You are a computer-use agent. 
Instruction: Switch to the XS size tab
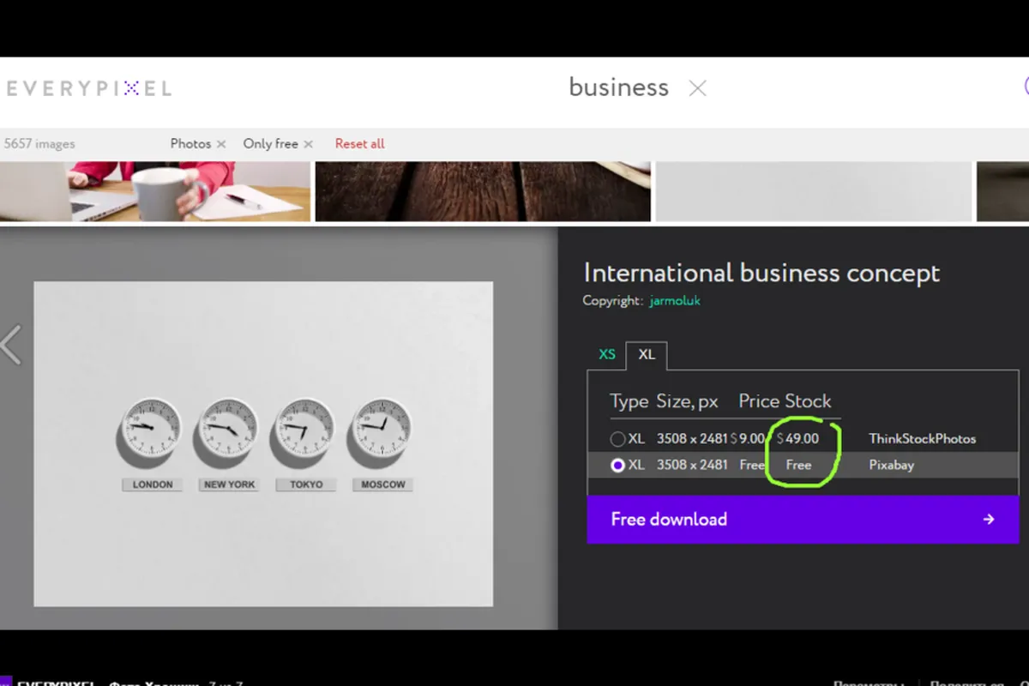[x=607, y=354]
